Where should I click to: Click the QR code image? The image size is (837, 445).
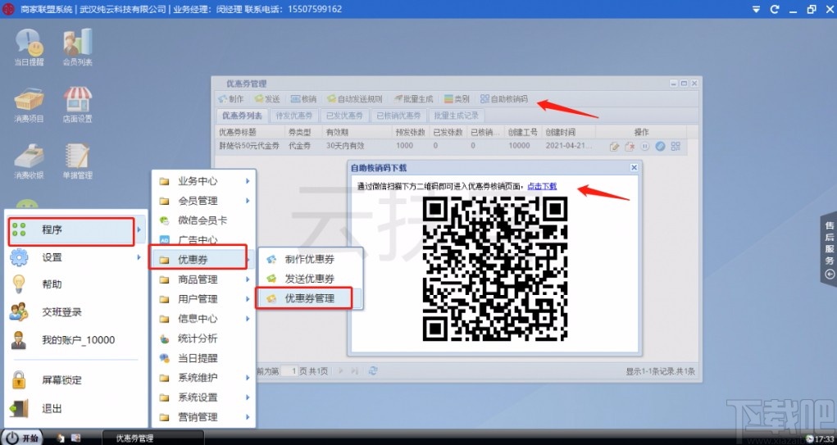click(495, 269)
